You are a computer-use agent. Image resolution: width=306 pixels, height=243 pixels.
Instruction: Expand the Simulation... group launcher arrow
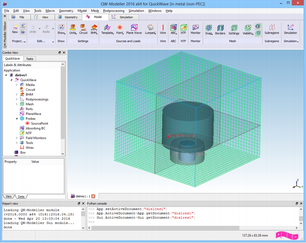click(298, 42)
